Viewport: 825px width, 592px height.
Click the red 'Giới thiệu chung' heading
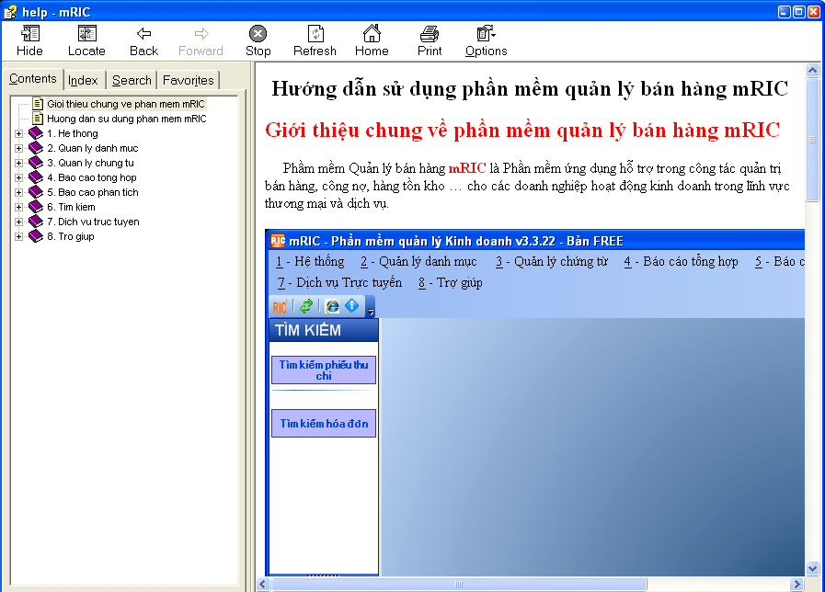(x=521, y=130)
